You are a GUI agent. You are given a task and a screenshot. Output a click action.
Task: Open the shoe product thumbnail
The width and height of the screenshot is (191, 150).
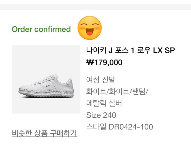46,79
